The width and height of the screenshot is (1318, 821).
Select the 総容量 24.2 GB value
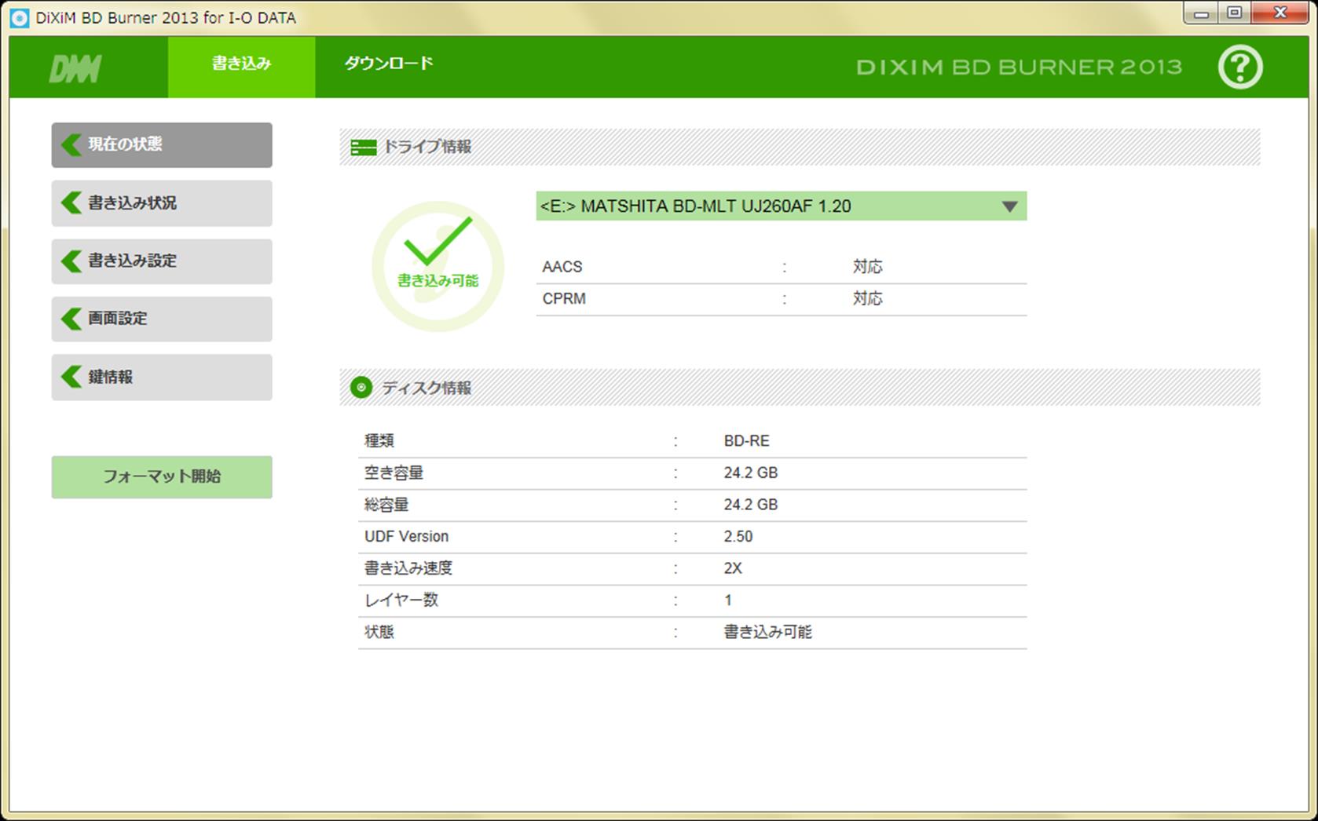[x=751, y=505]
